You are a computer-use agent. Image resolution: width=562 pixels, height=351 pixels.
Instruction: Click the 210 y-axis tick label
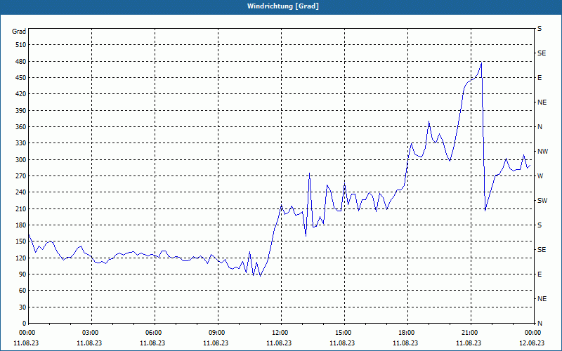click(x=21, y=208)
